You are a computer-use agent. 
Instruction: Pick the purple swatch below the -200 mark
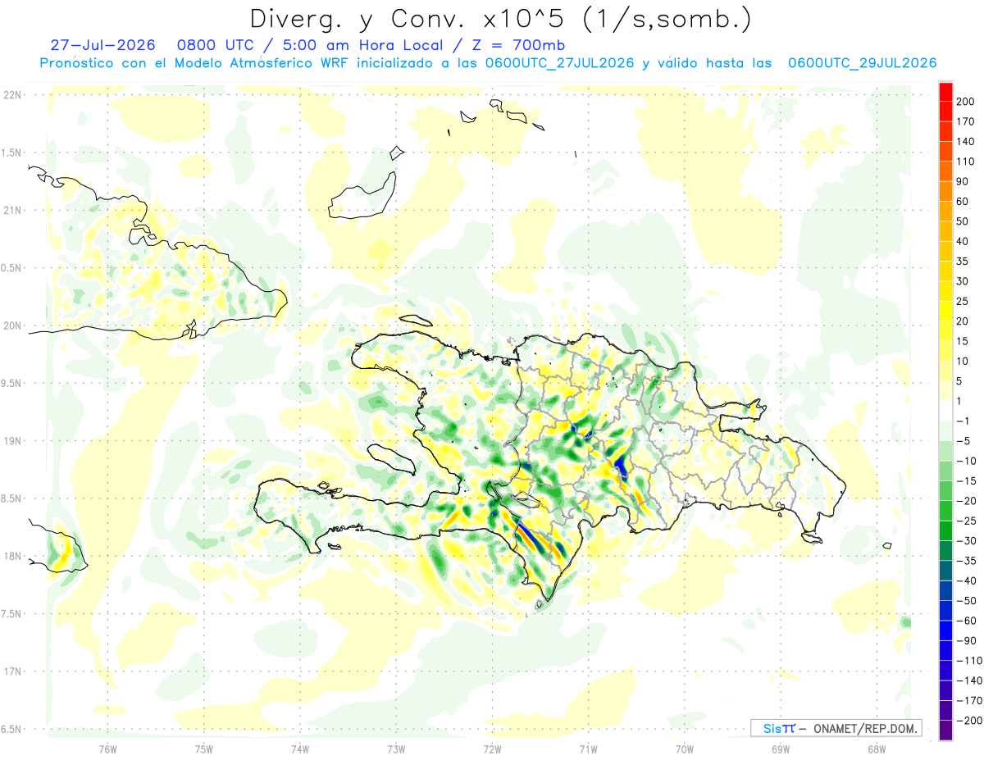(945, 730)
